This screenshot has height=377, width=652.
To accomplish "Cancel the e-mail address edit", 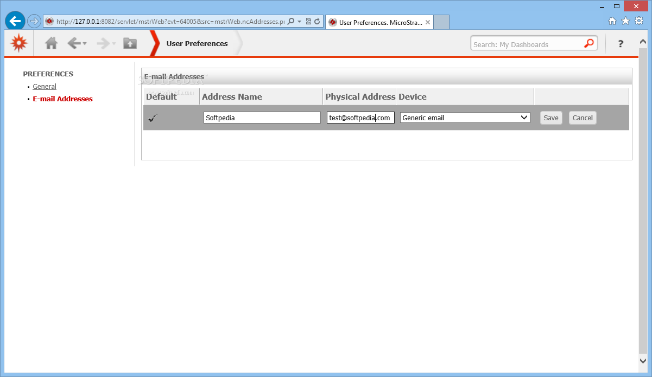I will click(583, 118).
